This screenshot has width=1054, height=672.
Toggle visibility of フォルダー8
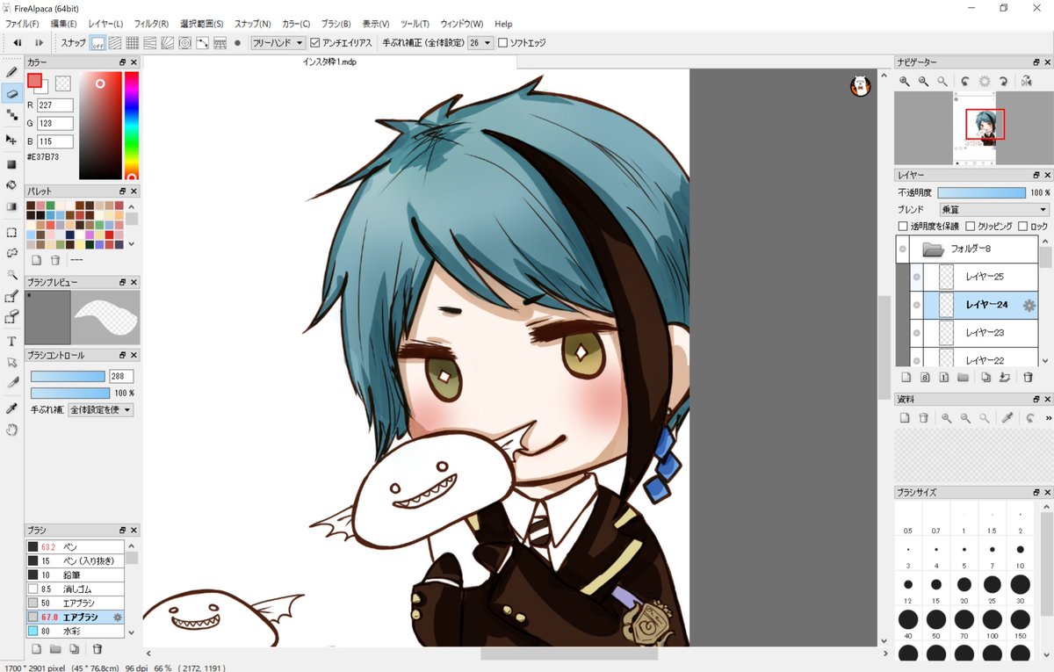click(902, 249)
